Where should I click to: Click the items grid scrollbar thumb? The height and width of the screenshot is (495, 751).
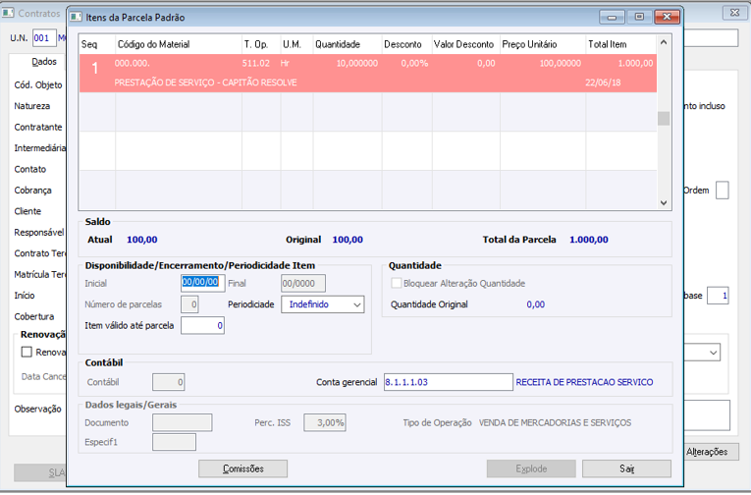click(x=664, y=118)
